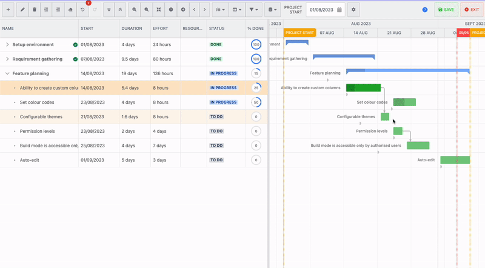Undo the last change
485x268 pixels.
[x=82, y=10]
